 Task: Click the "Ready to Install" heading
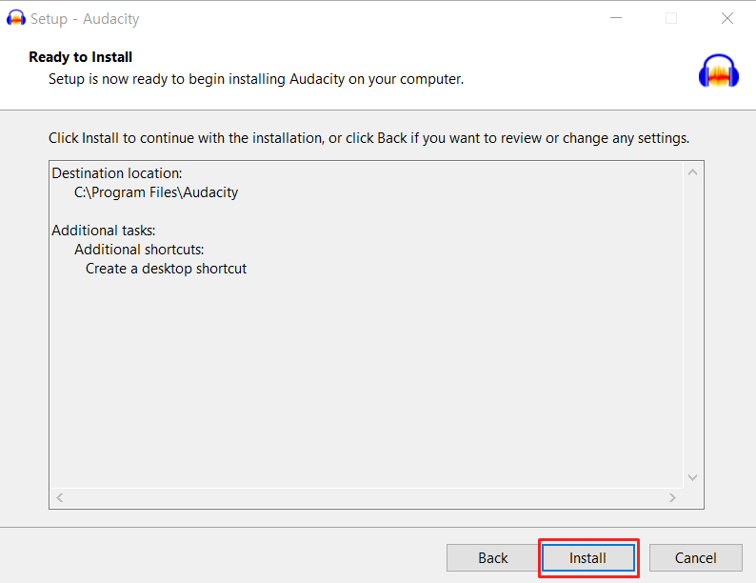tap(81, 57)
